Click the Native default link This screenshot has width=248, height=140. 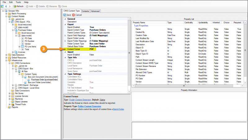[102, 100]
